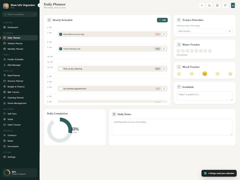Open 4 things need your attention
This screenshot has width=240, height=180.
pos(219,173)
